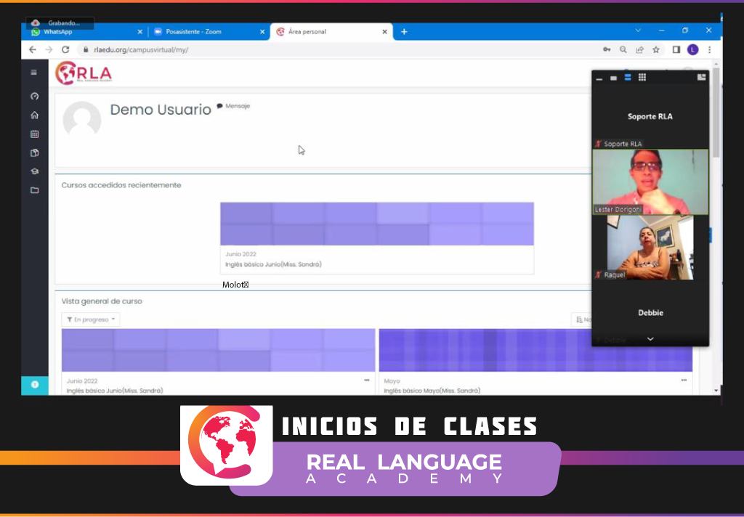The width and height of the screenshot is (744, 517).
Task: Open a new browser tab
Action: point(404,32)
